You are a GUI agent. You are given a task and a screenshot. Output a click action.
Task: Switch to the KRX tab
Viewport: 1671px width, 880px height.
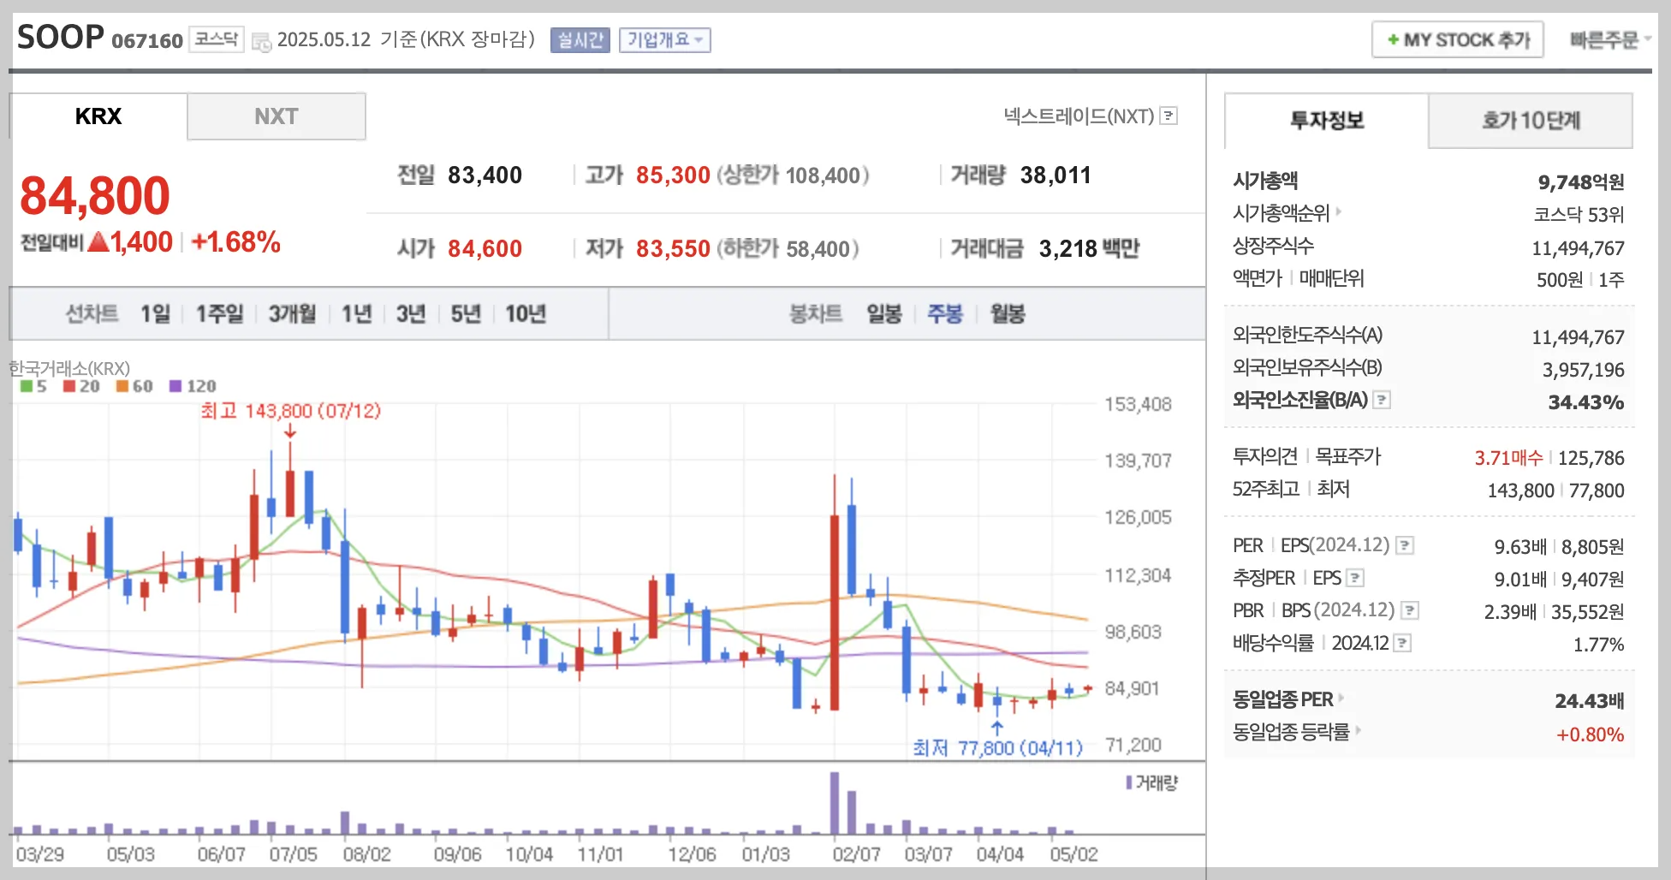click(x=98, y=116)
